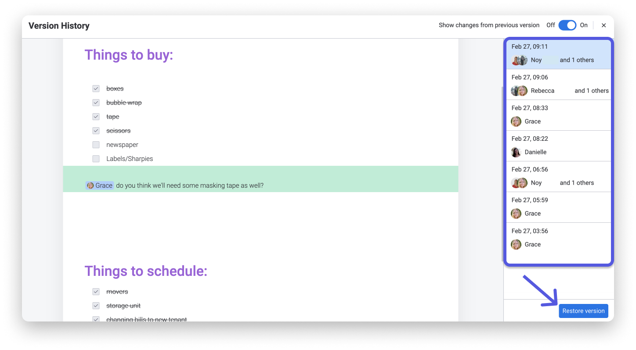Click the 'Version History' title
636x350 pixels.
[59, 25]
